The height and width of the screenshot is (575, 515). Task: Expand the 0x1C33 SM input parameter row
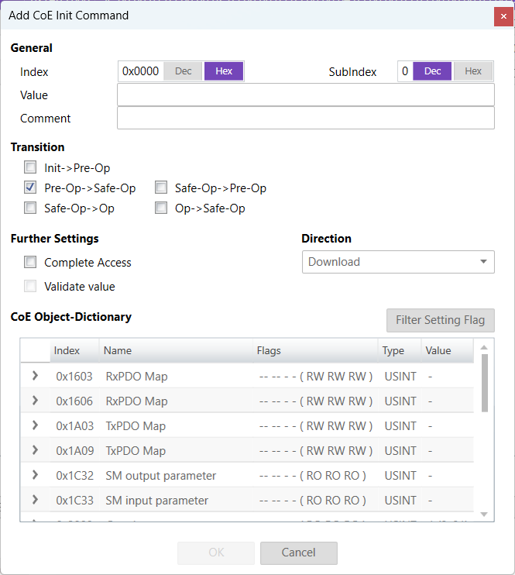coord(35,500)
